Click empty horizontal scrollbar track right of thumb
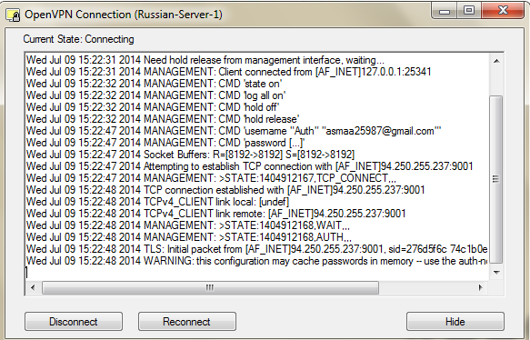The width and height of the screenshot is (530, 340). pos(425,287)
